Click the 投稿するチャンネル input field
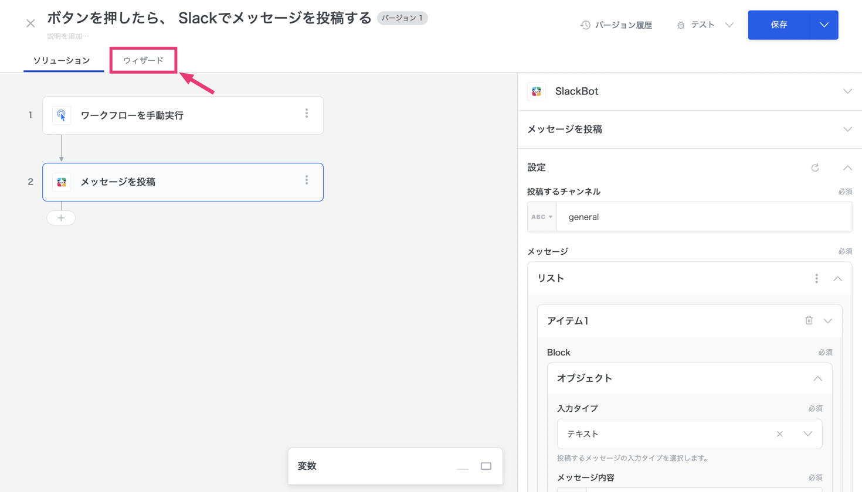862x492 pixels. click(x=704, y=217)
